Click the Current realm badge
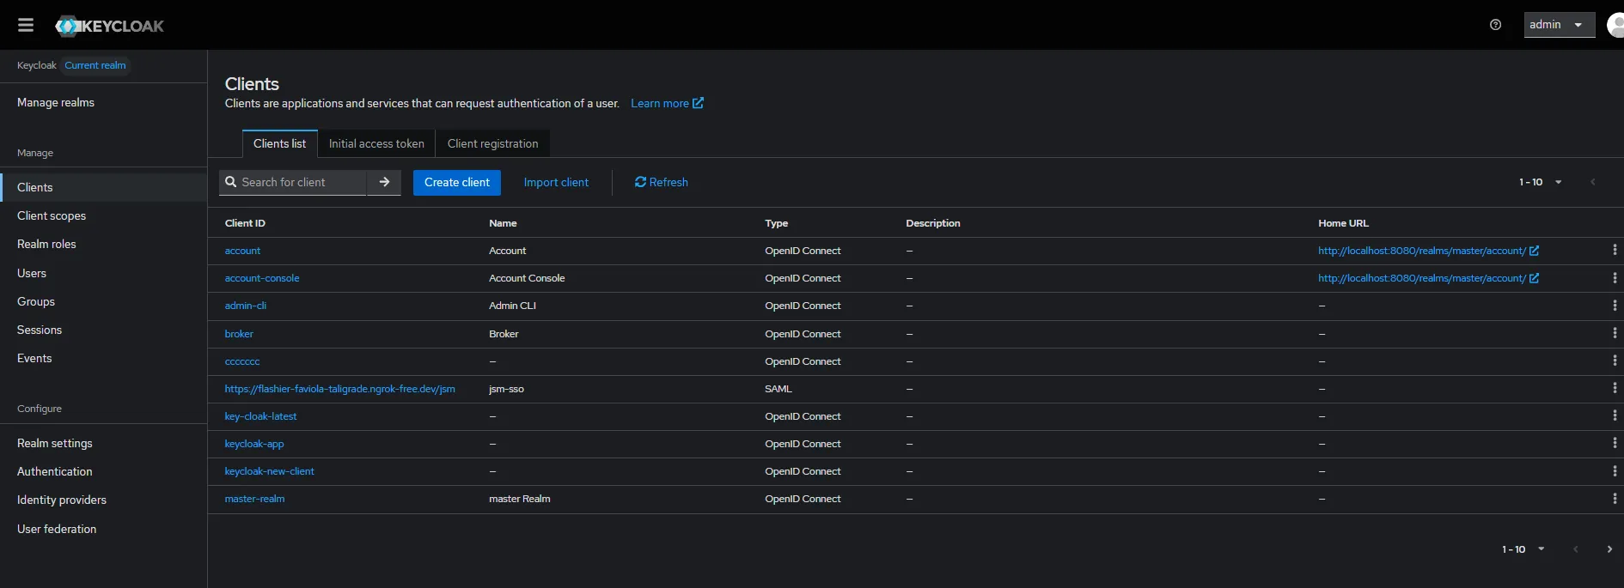 click(95, 65)
